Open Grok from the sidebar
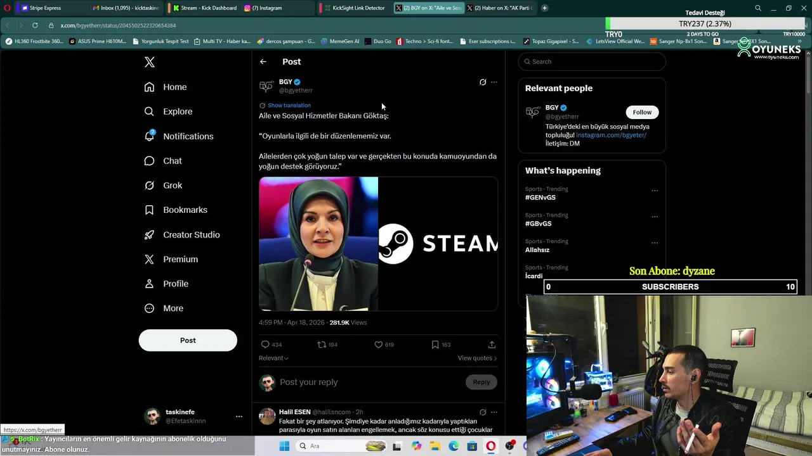The height and width of the screenshot is (456, 812). 162,186
